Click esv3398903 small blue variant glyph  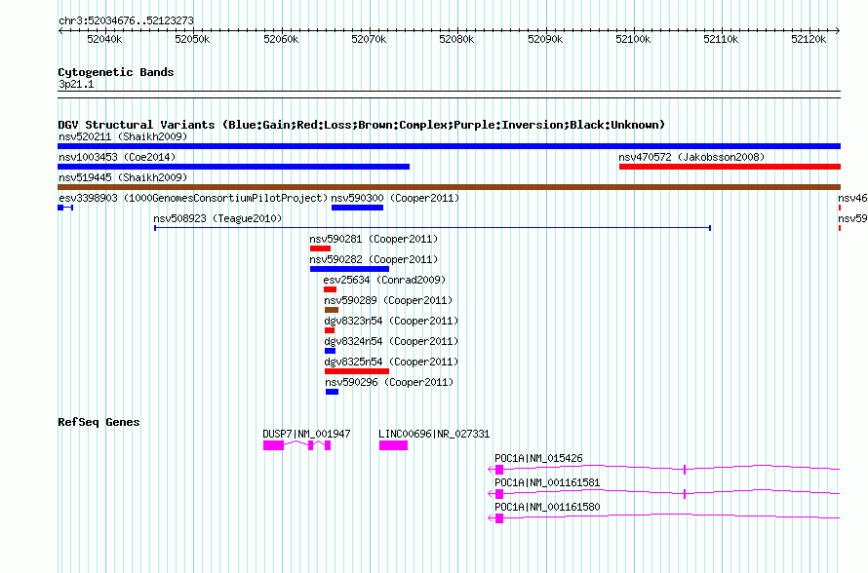point(65,208)
